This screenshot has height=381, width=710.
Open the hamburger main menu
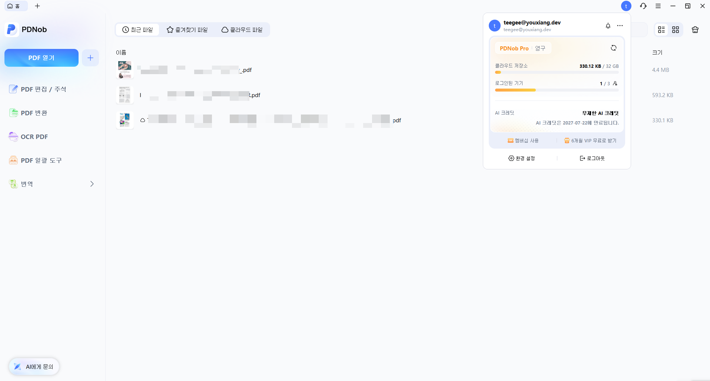658,6
